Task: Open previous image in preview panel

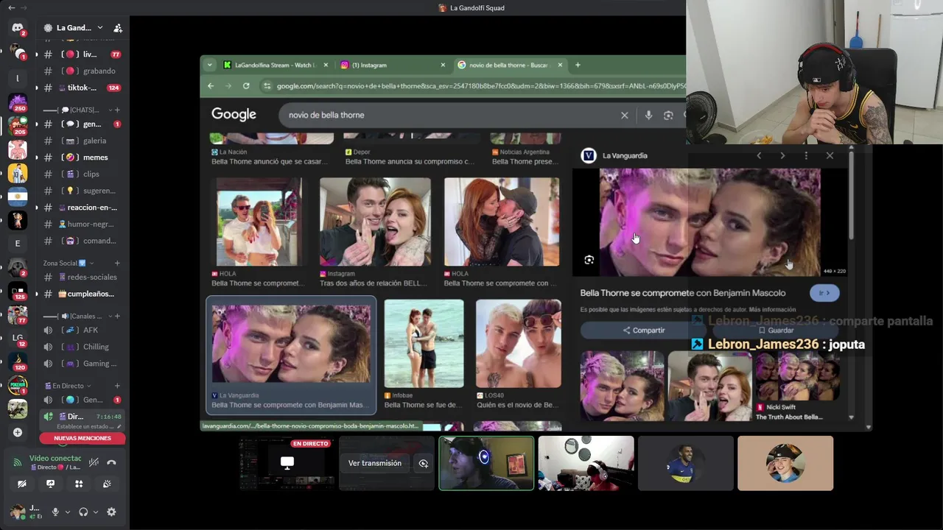Action: pyautogui.click(x=759, y=155)
